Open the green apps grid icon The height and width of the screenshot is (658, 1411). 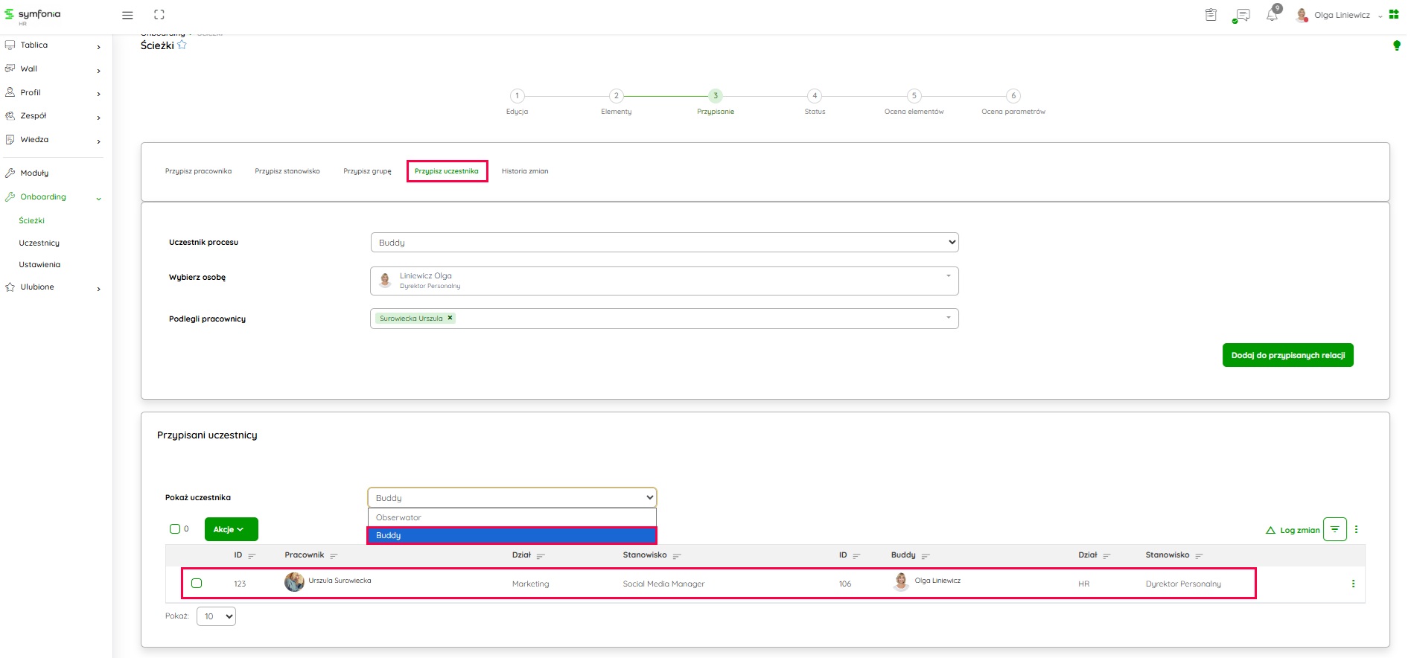point(1394,15)
